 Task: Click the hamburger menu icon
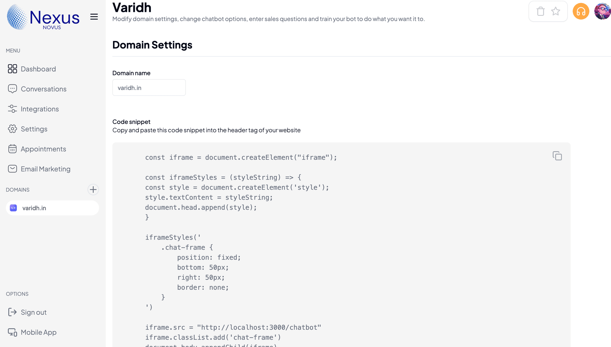(94, 17)
